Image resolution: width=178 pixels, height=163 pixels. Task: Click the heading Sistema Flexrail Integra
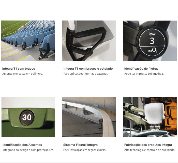[x=80, y=145]
